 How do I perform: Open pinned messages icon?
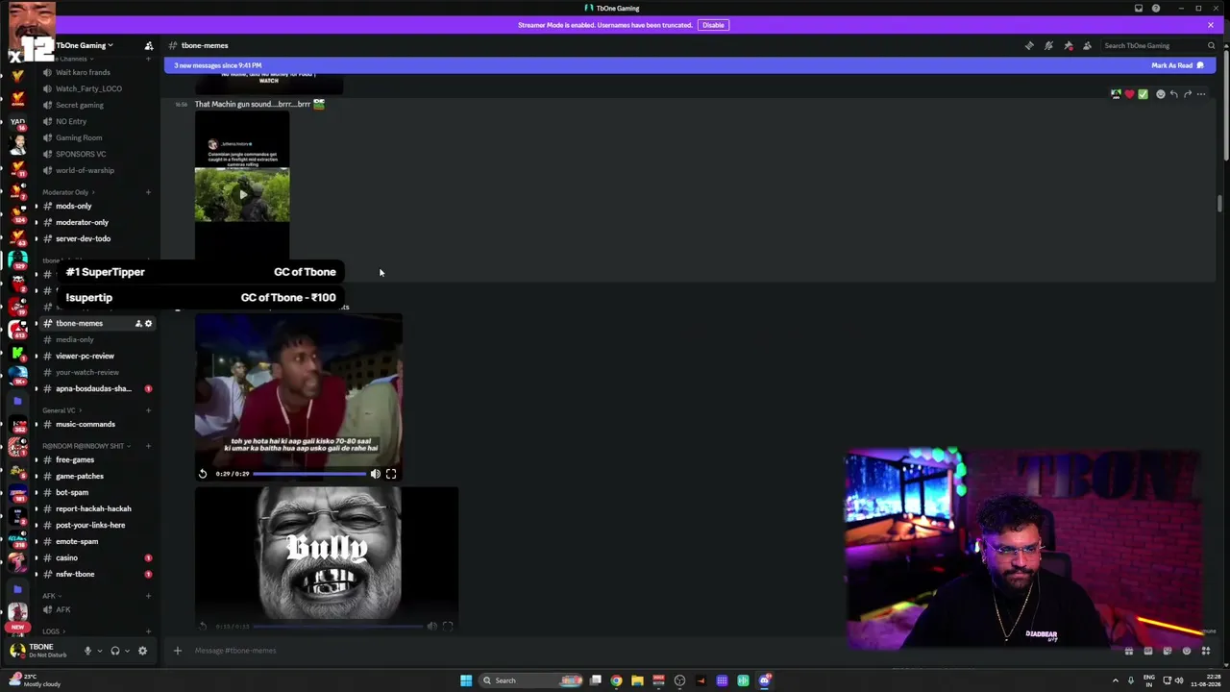click(x=1068, y=45)
